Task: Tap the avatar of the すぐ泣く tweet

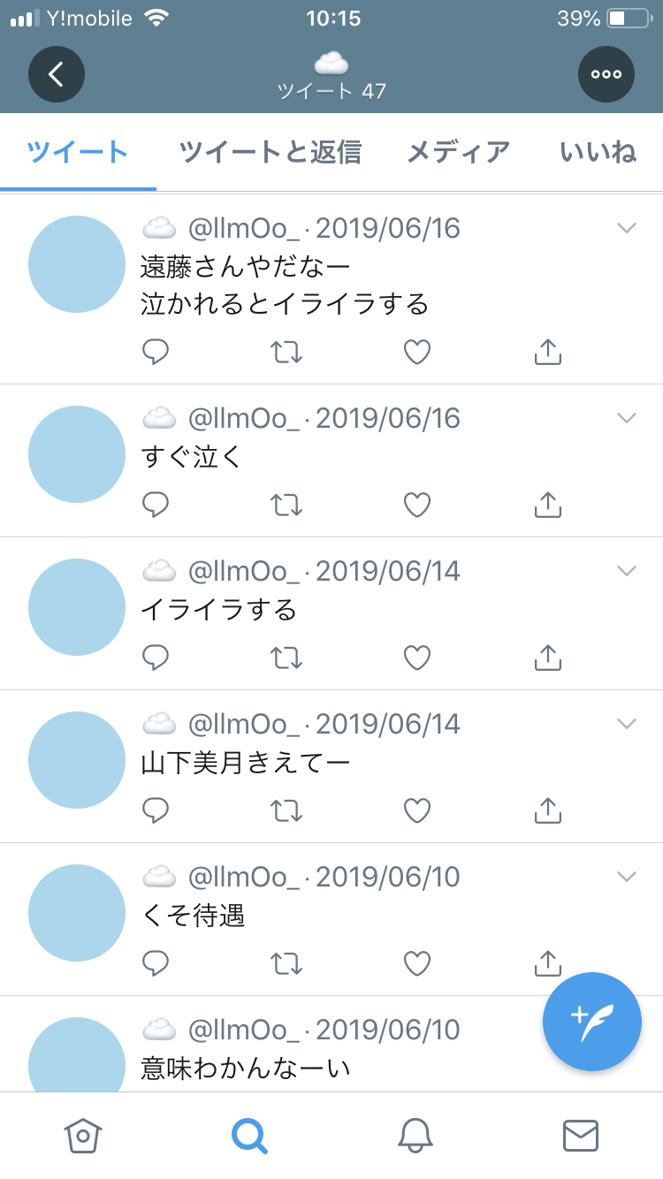Action: pyautogui.click(x=77, y=454)
